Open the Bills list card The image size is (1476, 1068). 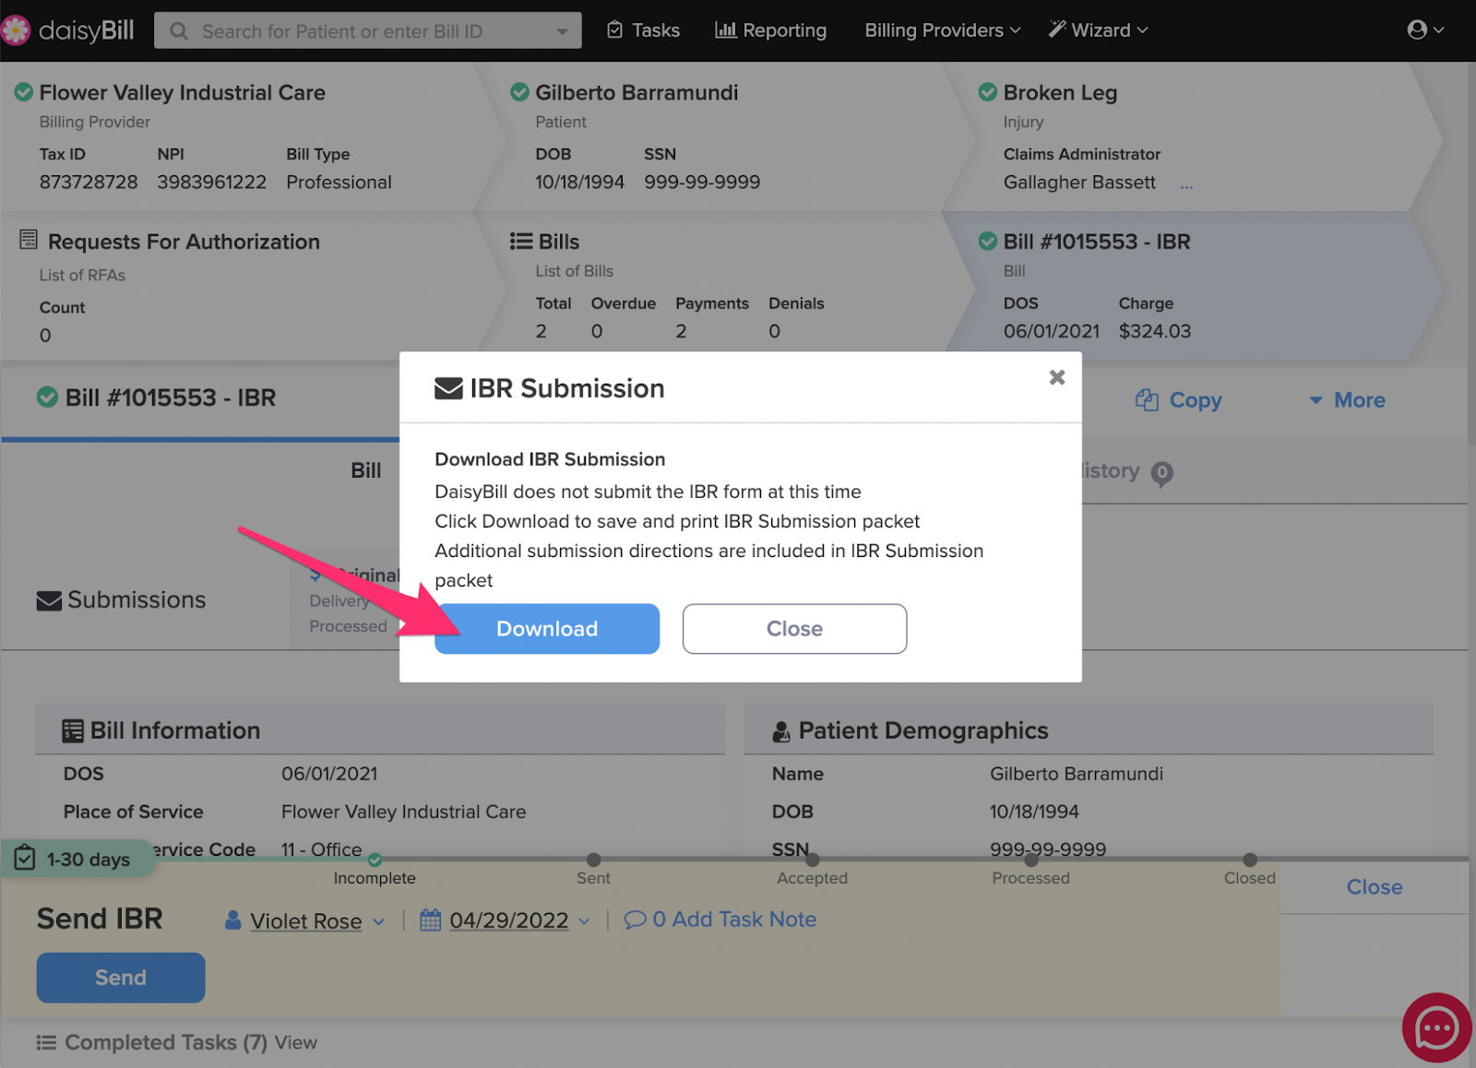pyautogui.click(x=724, y=287)
